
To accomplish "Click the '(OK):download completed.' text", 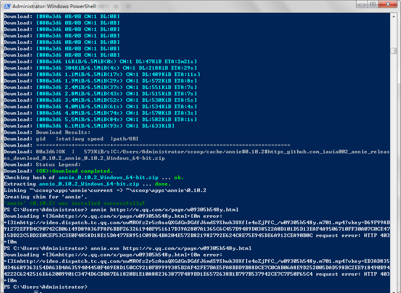I will 74,171.
